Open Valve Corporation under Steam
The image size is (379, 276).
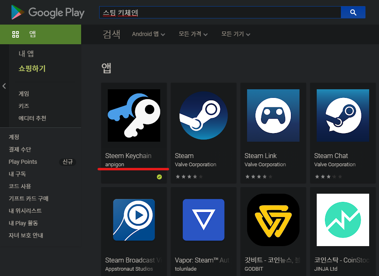pos(195,165)
